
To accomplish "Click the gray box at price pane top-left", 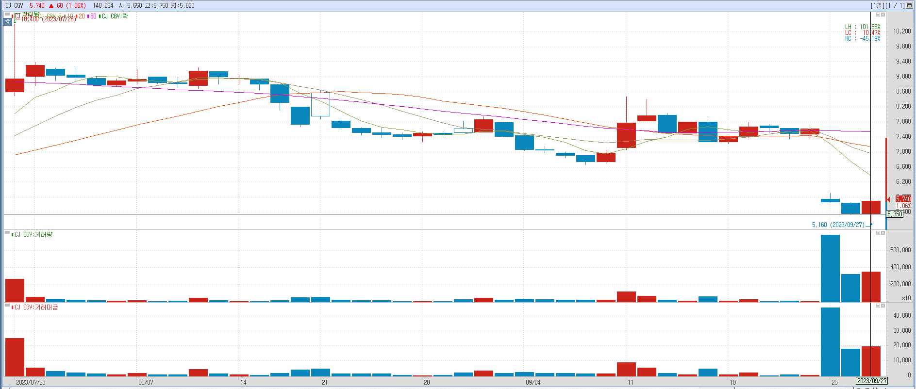I will point(7,15).
